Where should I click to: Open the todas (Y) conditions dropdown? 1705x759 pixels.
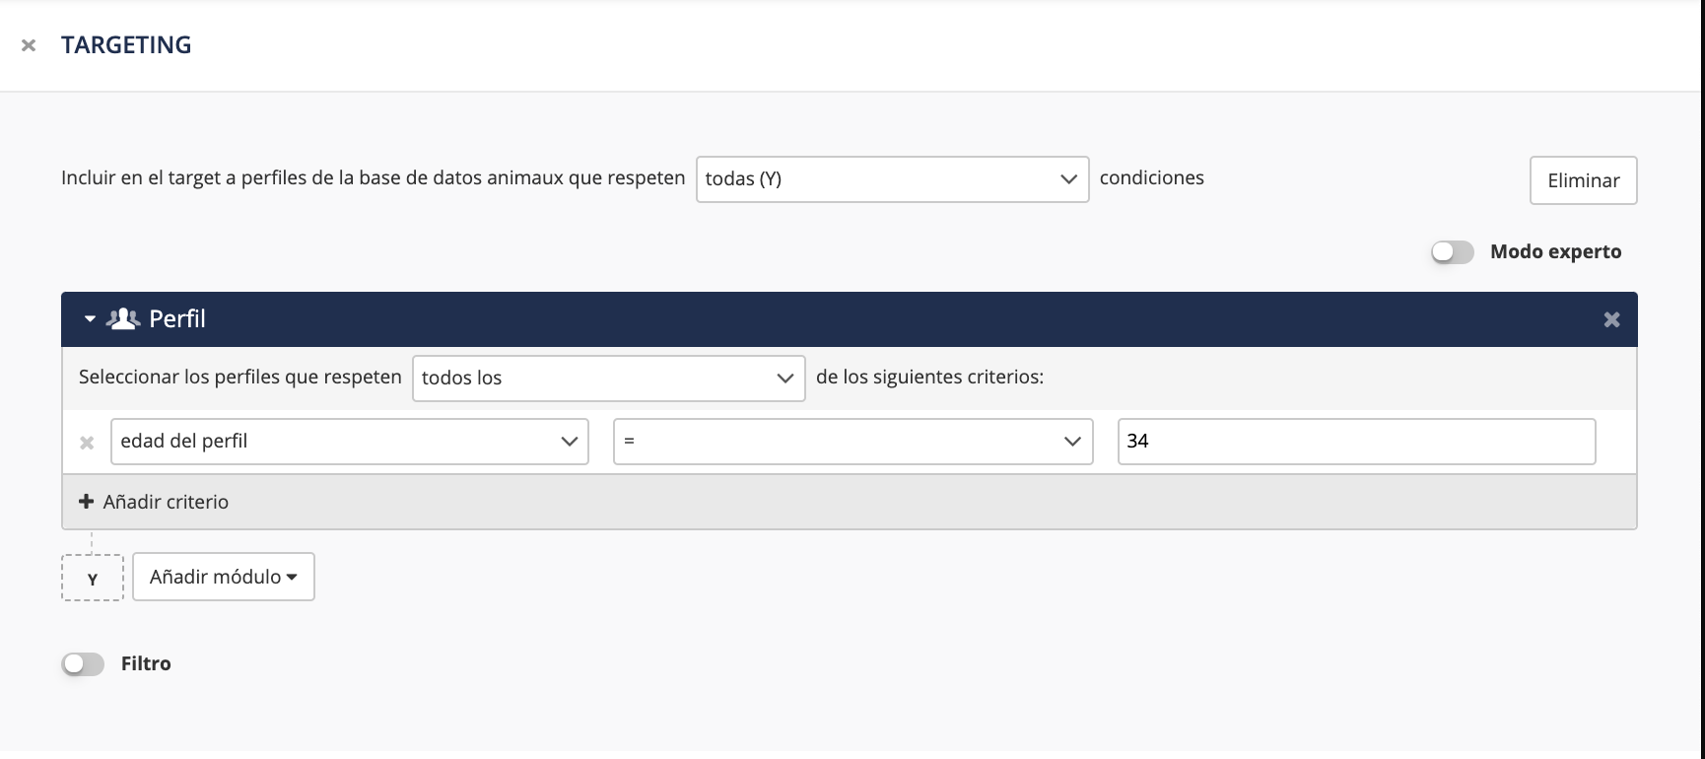click(892, 179)
